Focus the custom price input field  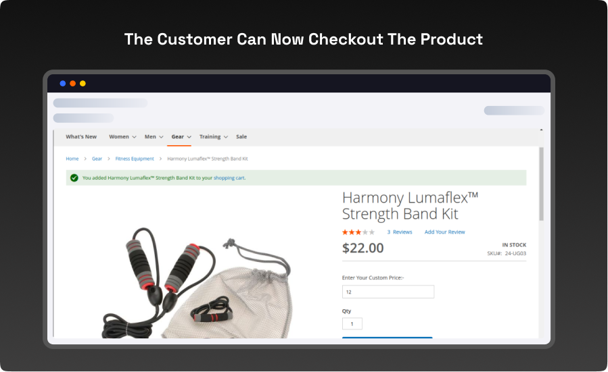(388, 292)
